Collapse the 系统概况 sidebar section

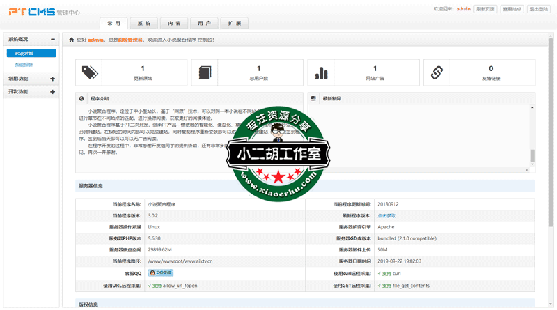53,40
